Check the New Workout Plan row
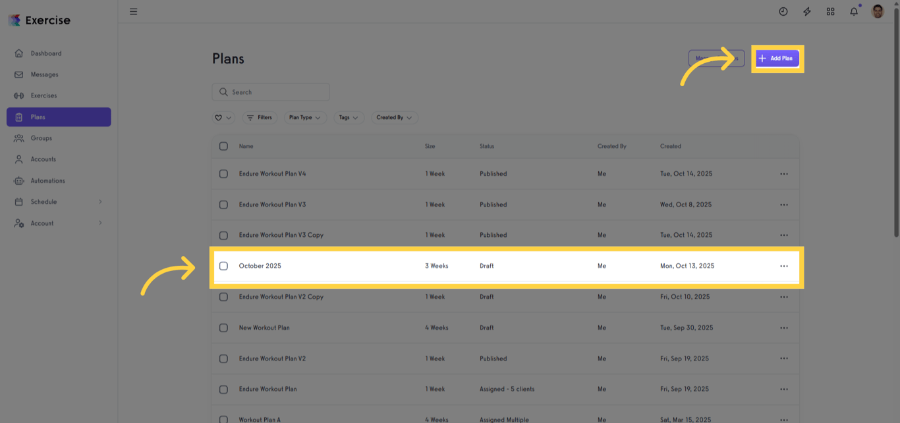This screenshot has width=900, height=423. pos(223,328)
